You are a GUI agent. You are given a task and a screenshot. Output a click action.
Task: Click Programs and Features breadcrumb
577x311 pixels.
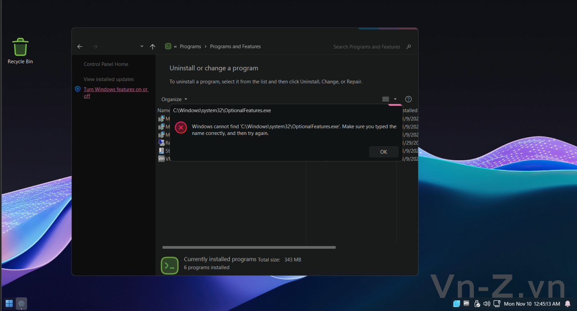click(235, 47)
